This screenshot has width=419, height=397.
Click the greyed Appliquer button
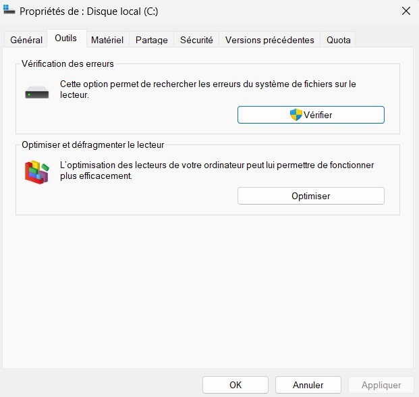pyautogui.click(x=381, y=385)
